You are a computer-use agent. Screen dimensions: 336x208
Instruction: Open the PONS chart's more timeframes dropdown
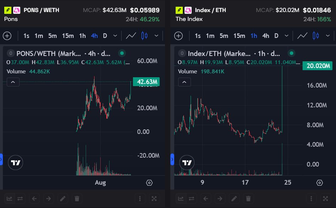point(115,36)
